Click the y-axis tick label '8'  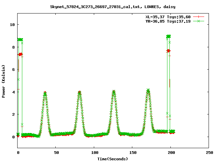[13, 47]
